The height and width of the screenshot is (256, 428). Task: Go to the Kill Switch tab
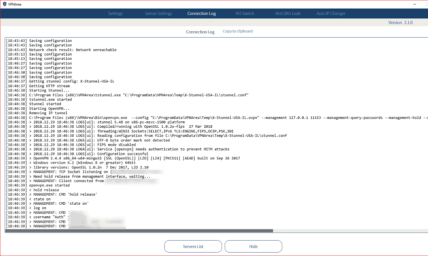[245, 14]
